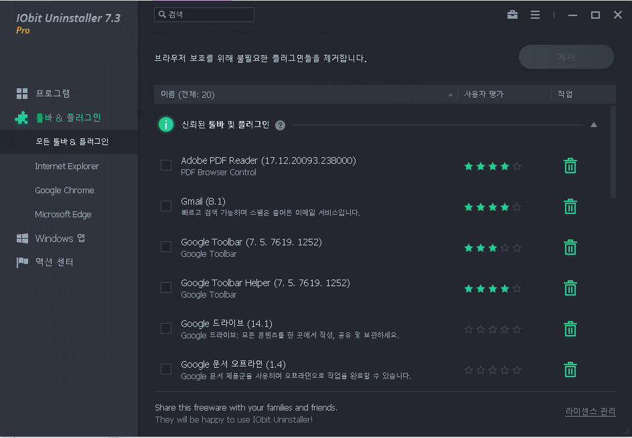Click the 제거 button
Viewport: 632px width, 438px height.
566,57
